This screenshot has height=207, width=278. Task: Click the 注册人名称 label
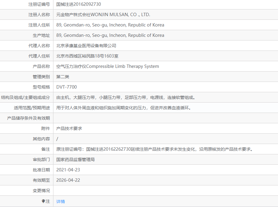click(x=39, y=15)
